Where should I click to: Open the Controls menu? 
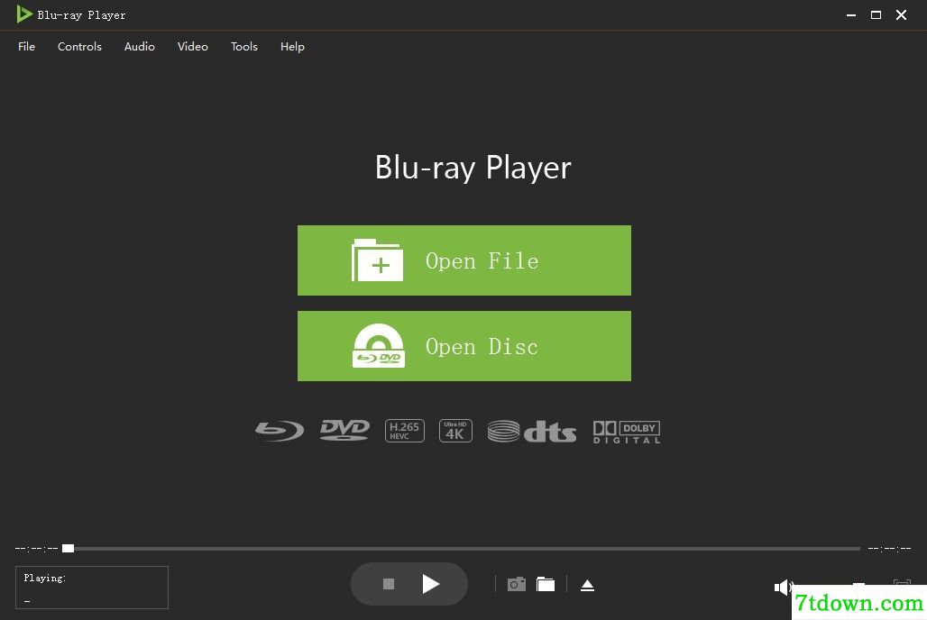79,47
